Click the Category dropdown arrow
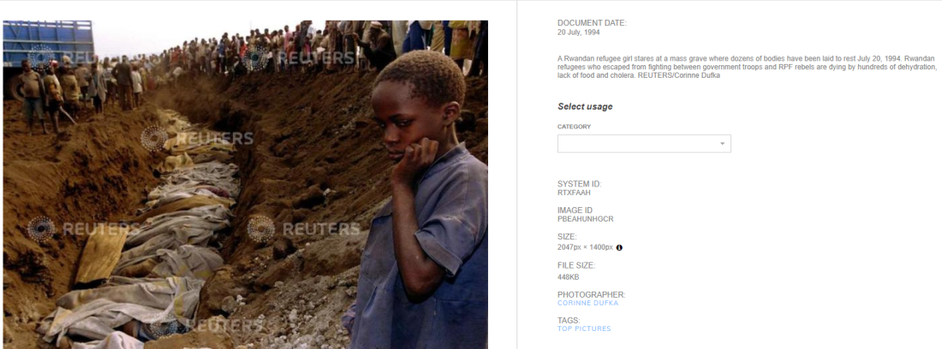This screenshot has height=349, width=942. [x=722, y=144]
